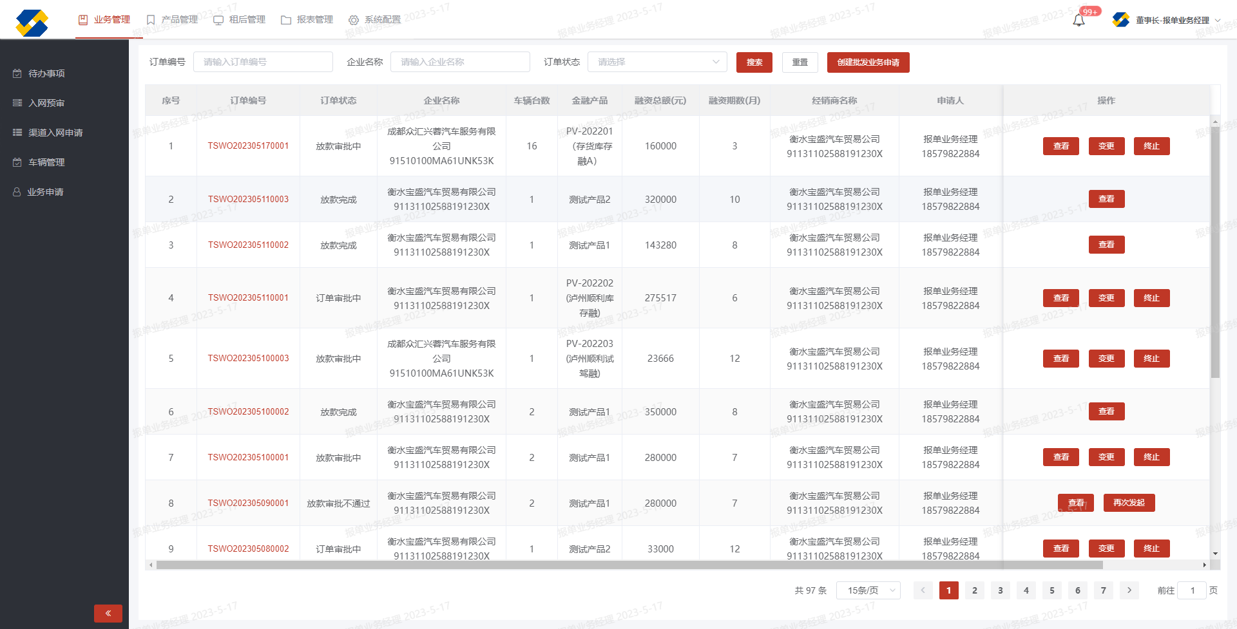Click the horizontal table scrollbar

pos(629,565)
